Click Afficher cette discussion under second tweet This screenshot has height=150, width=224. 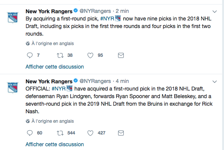click(x=55, y=144)
